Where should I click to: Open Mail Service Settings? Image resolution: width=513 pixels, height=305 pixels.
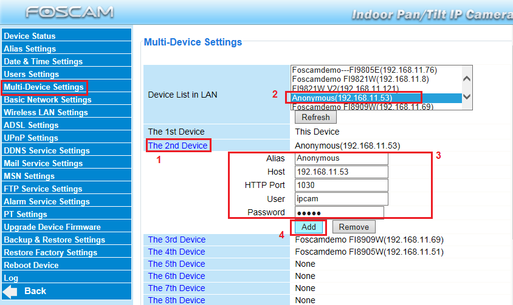[66, 163]
